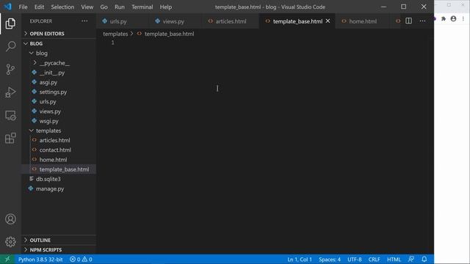This screenshot has width=470, height=264.
Task: Click the Ln 1, Col 1 position indicator
Action: tap(300, 259)
